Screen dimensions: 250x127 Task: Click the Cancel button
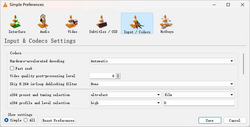click(x=235, y=120)
